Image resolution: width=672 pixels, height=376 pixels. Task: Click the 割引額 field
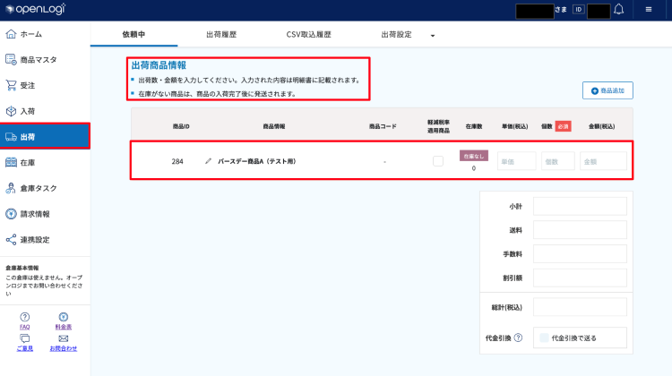580,278
